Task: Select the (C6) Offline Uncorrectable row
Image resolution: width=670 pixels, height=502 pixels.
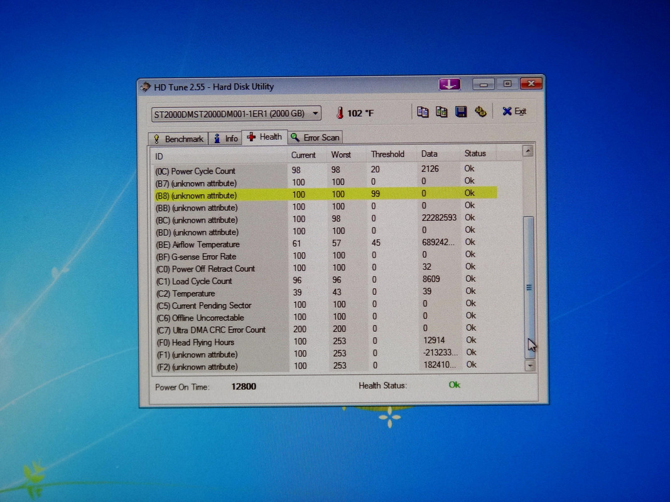Action: (x=326, y=317)
